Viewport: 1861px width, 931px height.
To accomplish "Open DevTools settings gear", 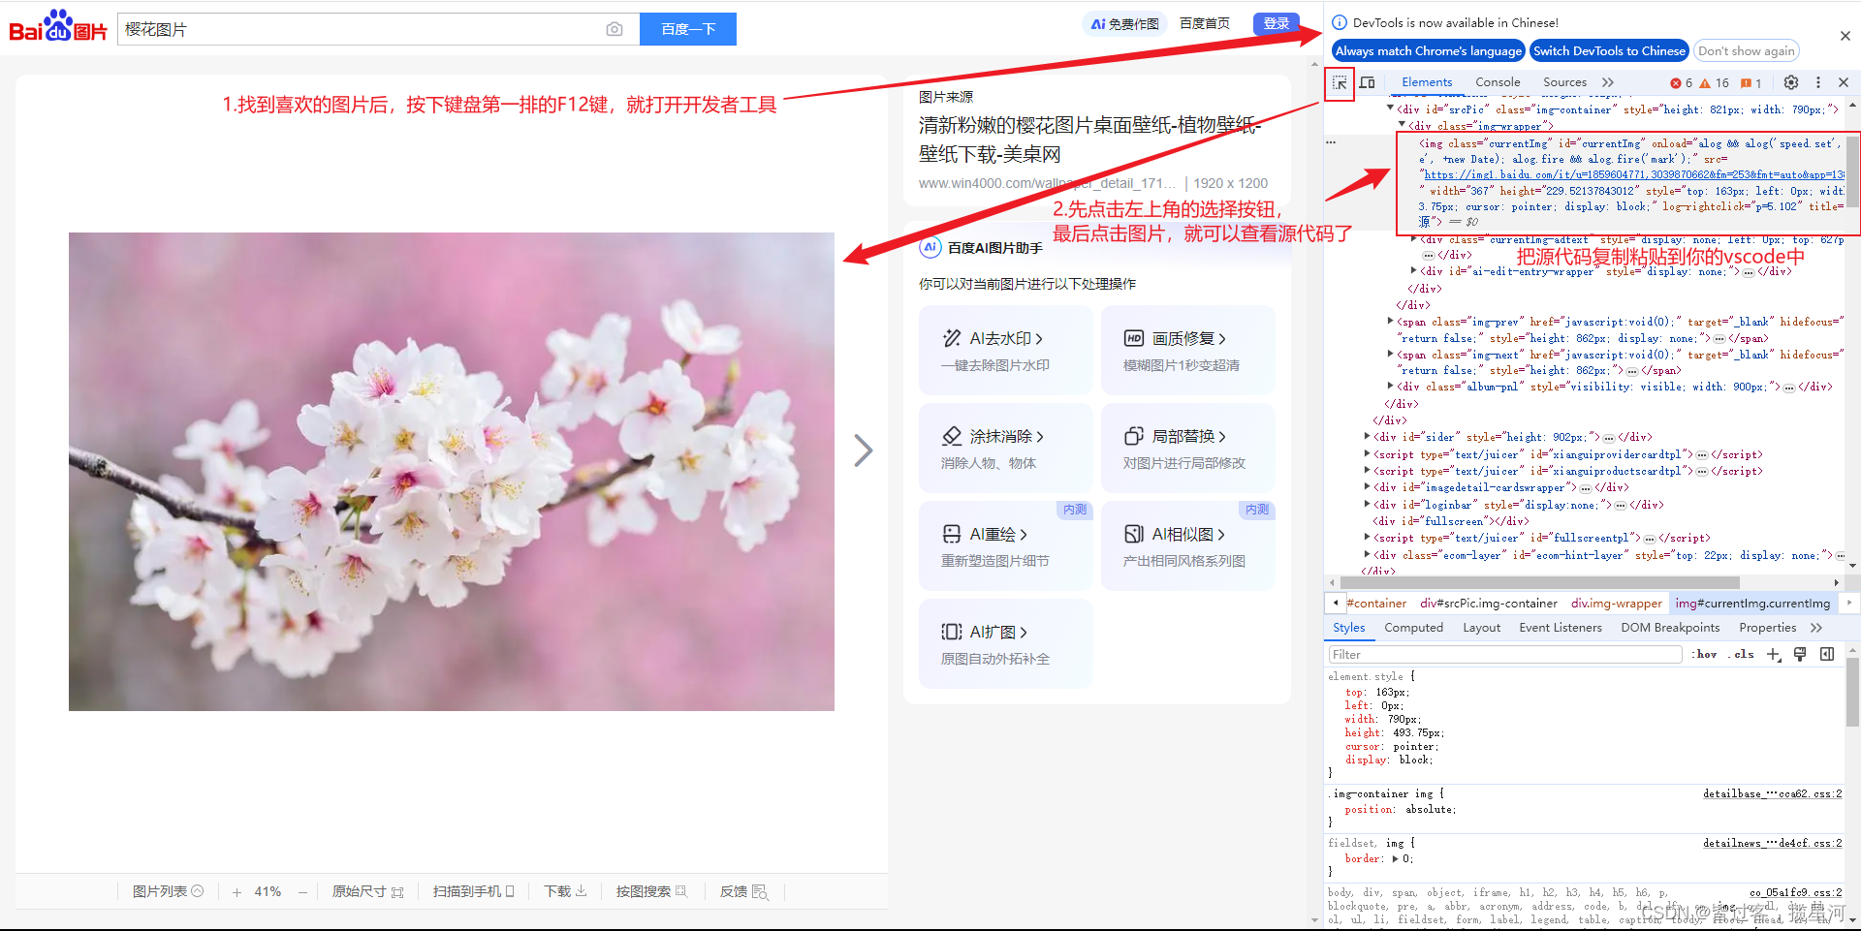I will click(x=1791, y=82).
